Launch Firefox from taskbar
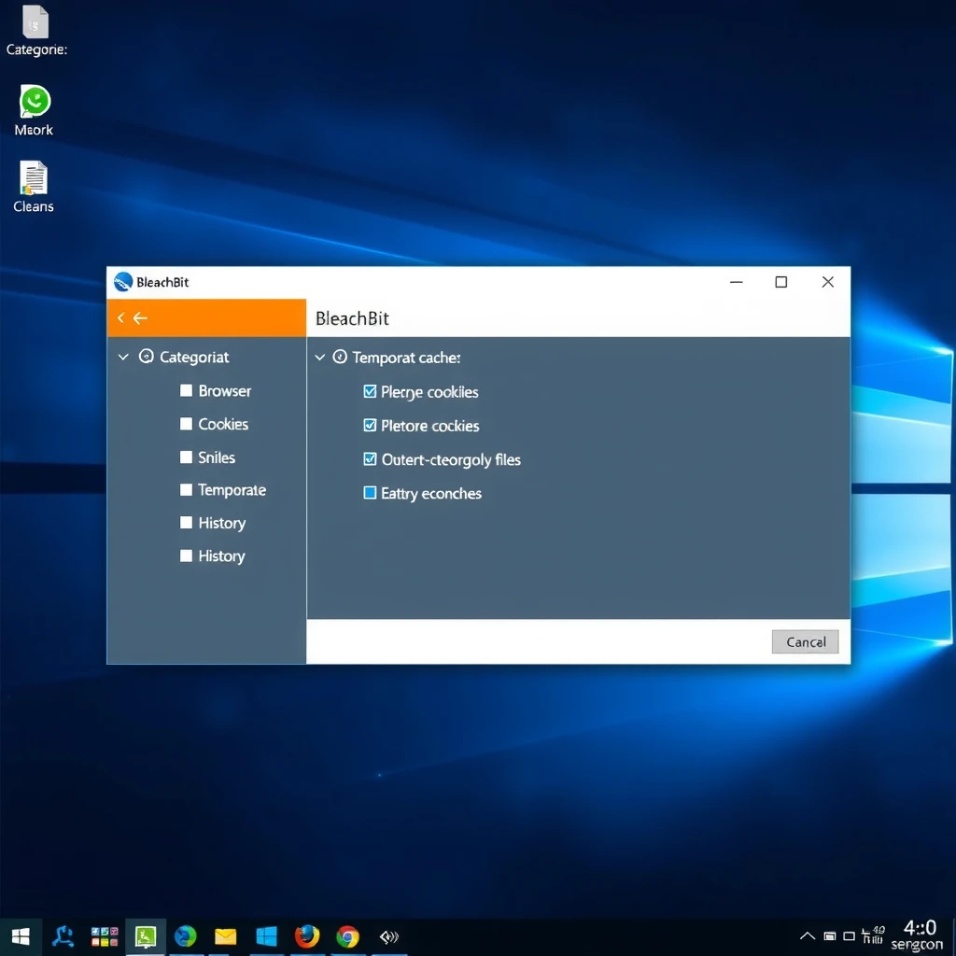The width and height of the screenshot is (956, 956). (x=306, y=935)
